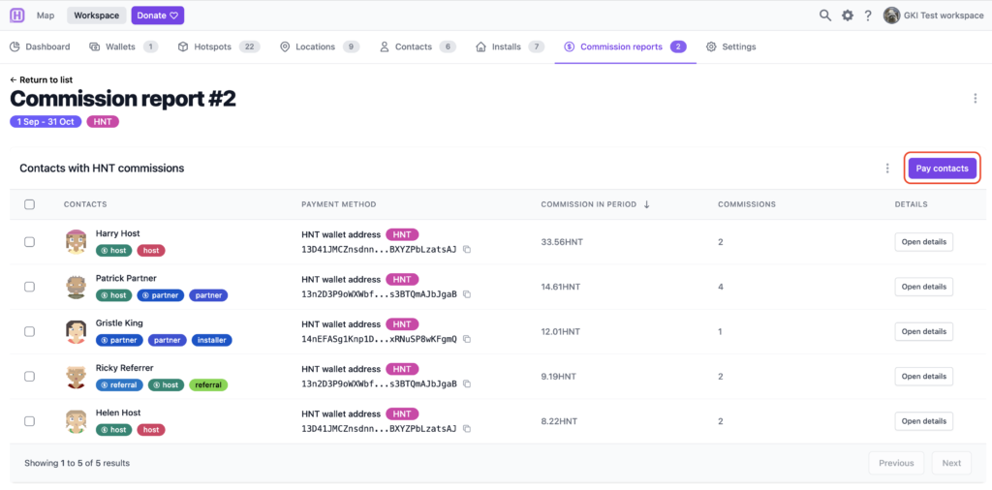Click Patrick Partner's avatar
992x490 pixels.
[x=77, y=287]
